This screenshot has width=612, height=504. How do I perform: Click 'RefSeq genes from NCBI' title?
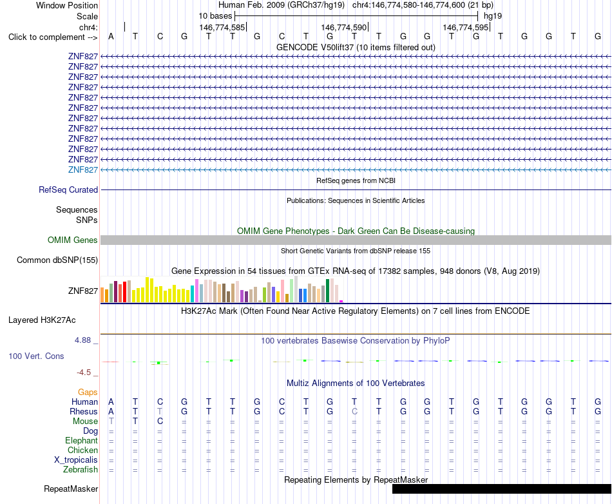point(356,180)
